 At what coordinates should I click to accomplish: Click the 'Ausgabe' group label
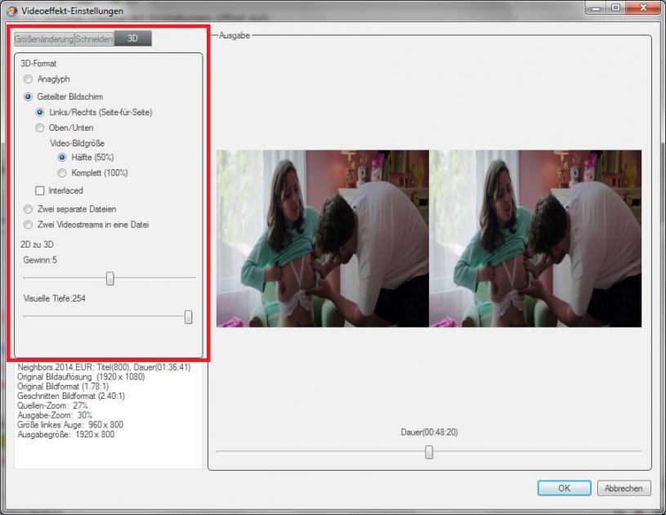tap(235, 36)
